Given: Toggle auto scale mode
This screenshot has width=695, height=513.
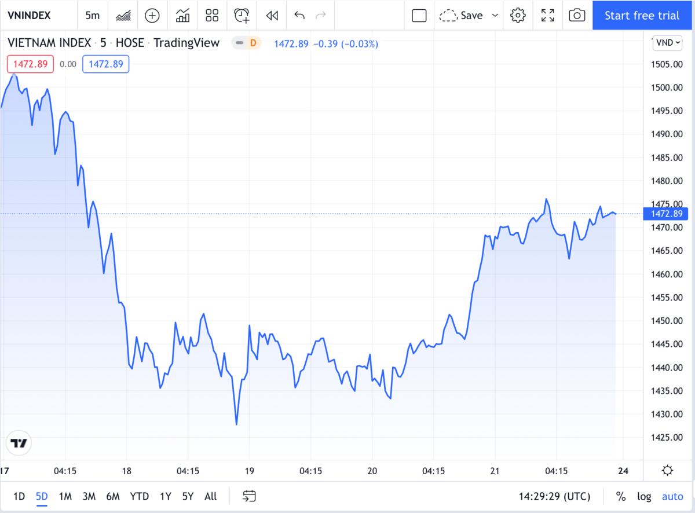Looking at the screenshot, I should [673, 496].
